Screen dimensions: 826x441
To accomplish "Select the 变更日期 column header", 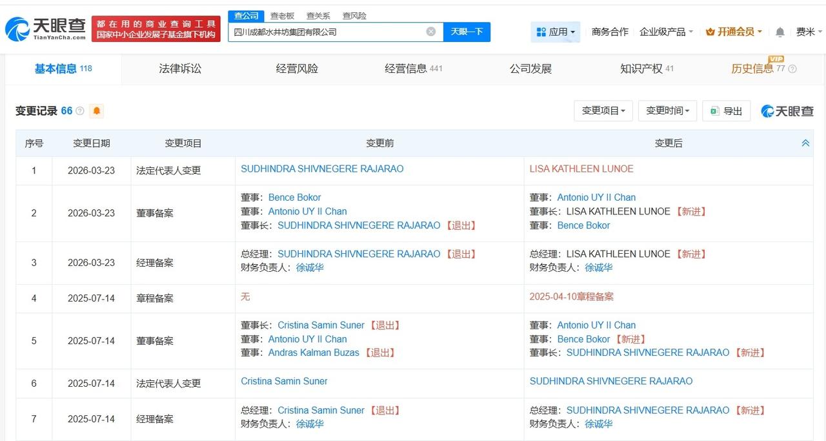I will 92,143.
